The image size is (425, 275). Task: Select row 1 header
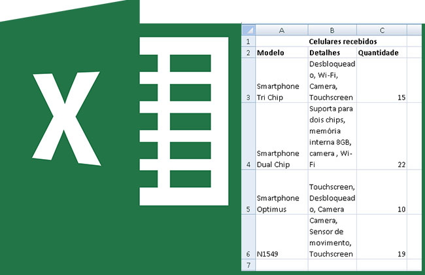pos(248,41)
